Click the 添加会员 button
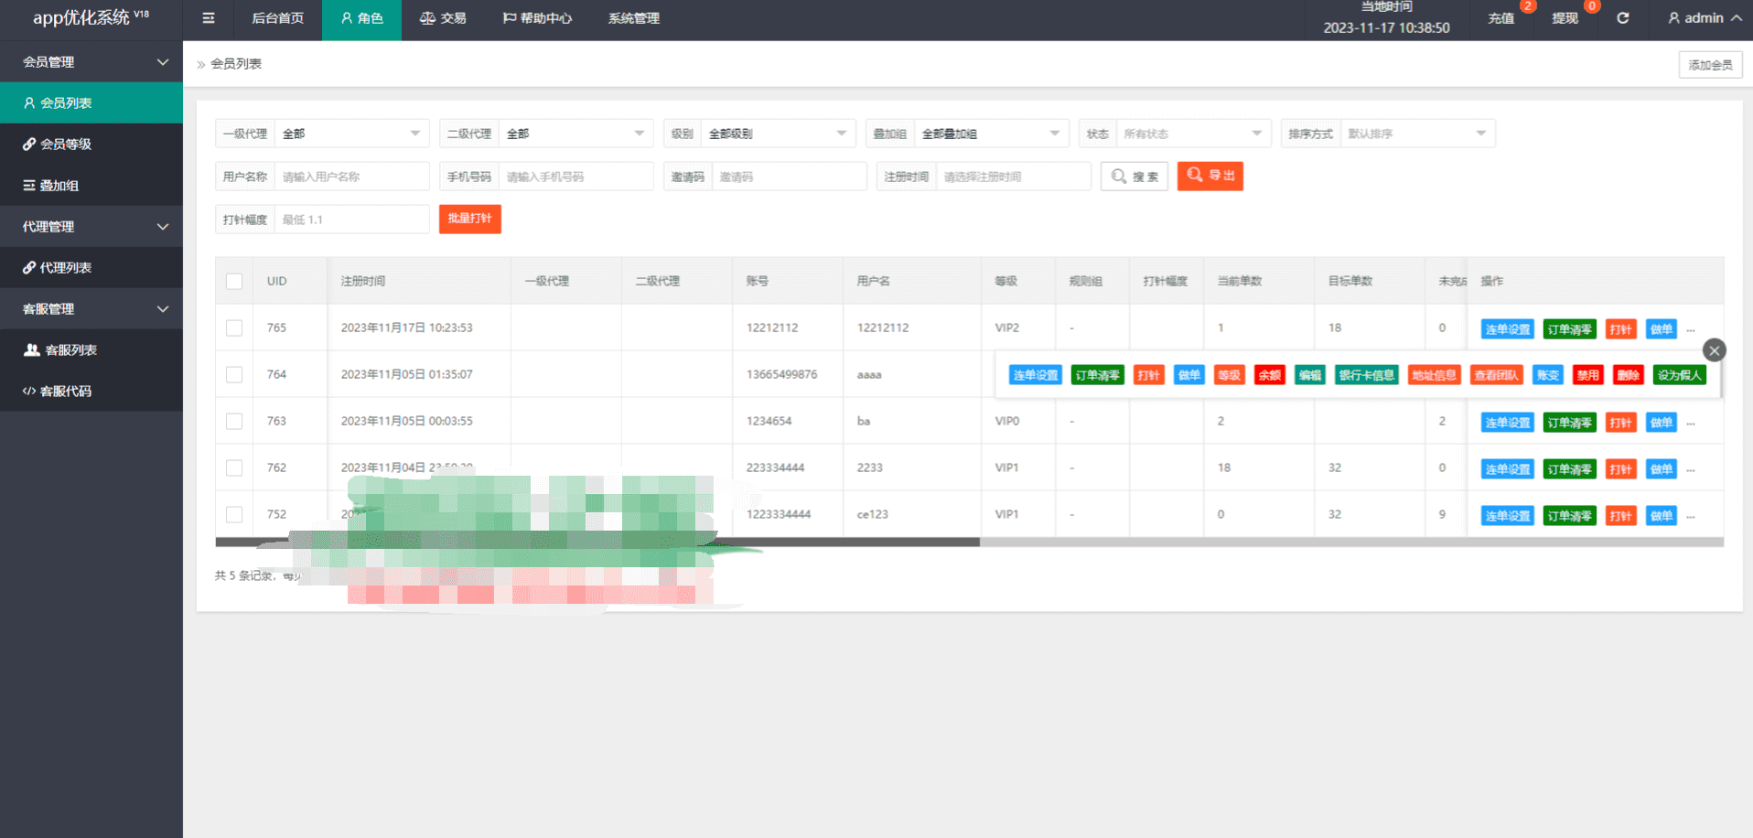 (x=1709, y=65)
